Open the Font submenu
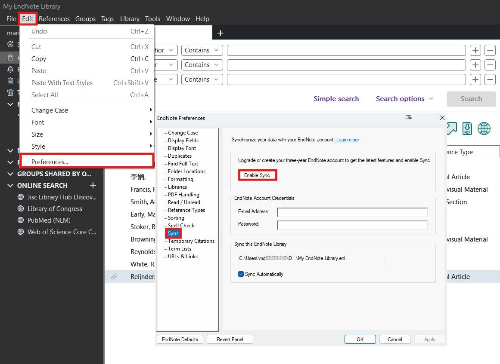Screen dimensions: 500x364 (x=87, y=122)
